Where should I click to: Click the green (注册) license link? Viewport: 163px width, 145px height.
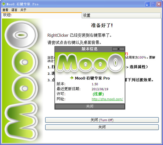point(98,94)
